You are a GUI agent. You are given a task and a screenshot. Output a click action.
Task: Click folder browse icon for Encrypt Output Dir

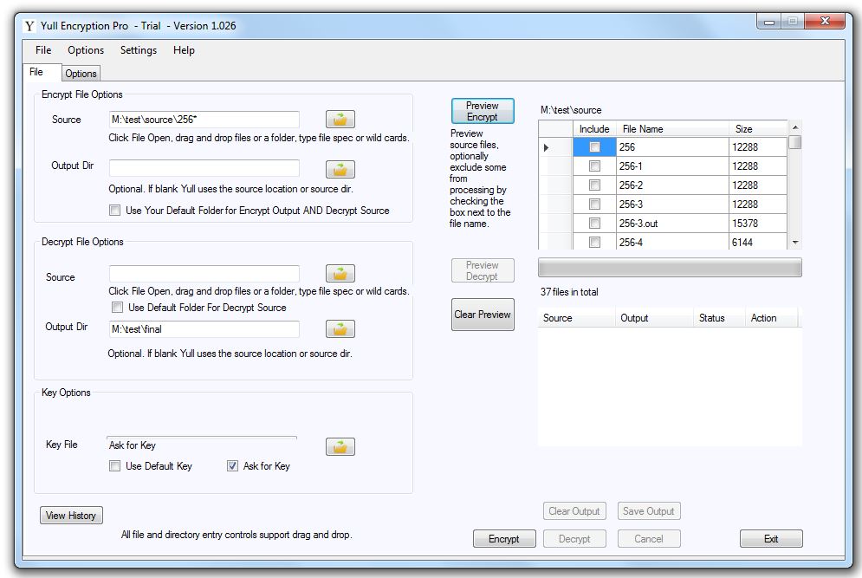pos(340,169)
